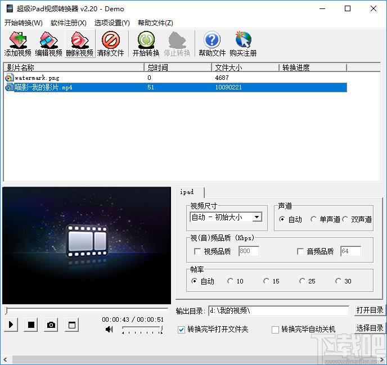Click the Stop Conversion (停止转换) icon
Viewport: 387px width, 365px height.
(177, 44)
